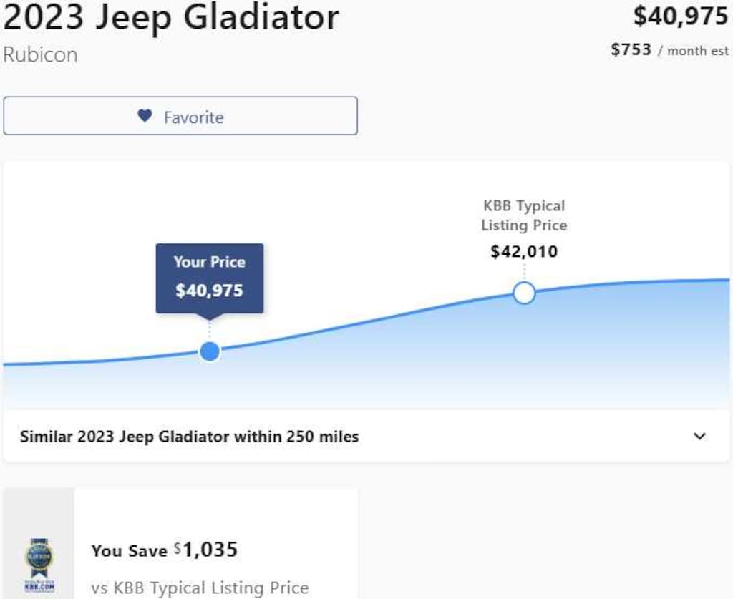Click the You Save savings card
This screenshot has height=599, width=733.
(x=181, y=543)
